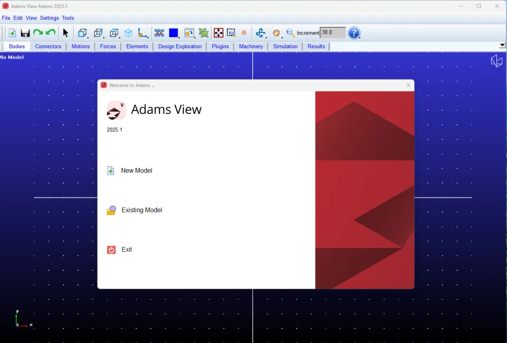Click the window layout icon
This screenshot has height=343, width=507.
tap(189, 33)
